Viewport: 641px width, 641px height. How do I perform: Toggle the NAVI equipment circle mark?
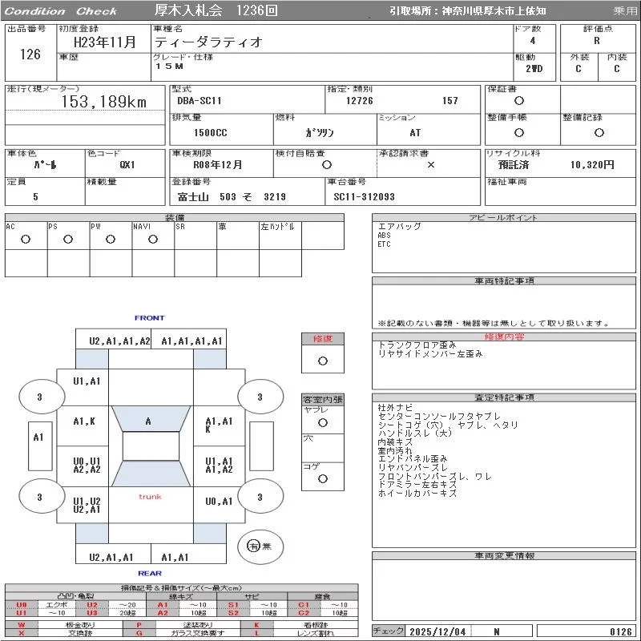point(153,239)
